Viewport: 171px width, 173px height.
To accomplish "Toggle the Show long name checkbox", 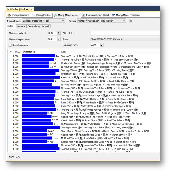I will 10,45.
